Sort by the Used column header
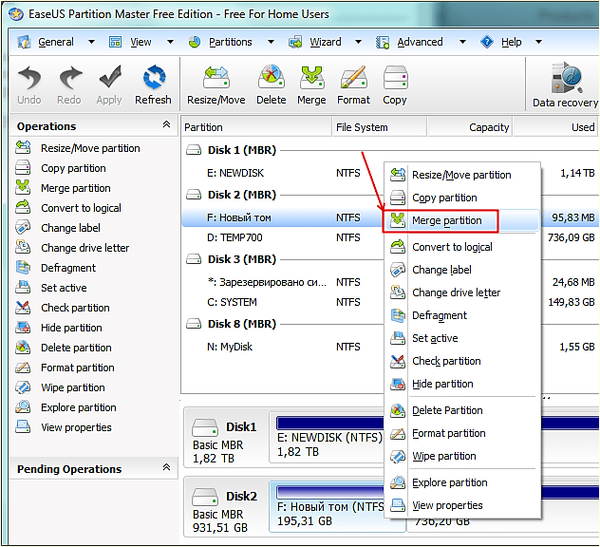 pos(555,127)
